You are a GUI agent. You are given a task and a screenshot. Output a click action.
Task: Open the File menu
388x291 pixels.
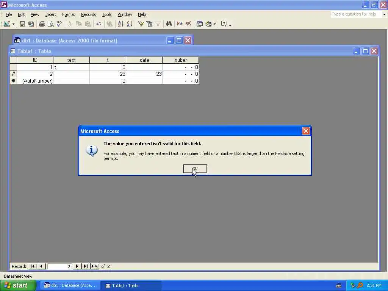9,14
